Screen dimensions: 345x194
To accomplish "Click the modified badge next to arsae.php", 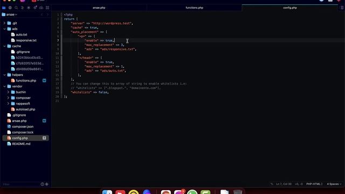I will (x=44, y=121).
